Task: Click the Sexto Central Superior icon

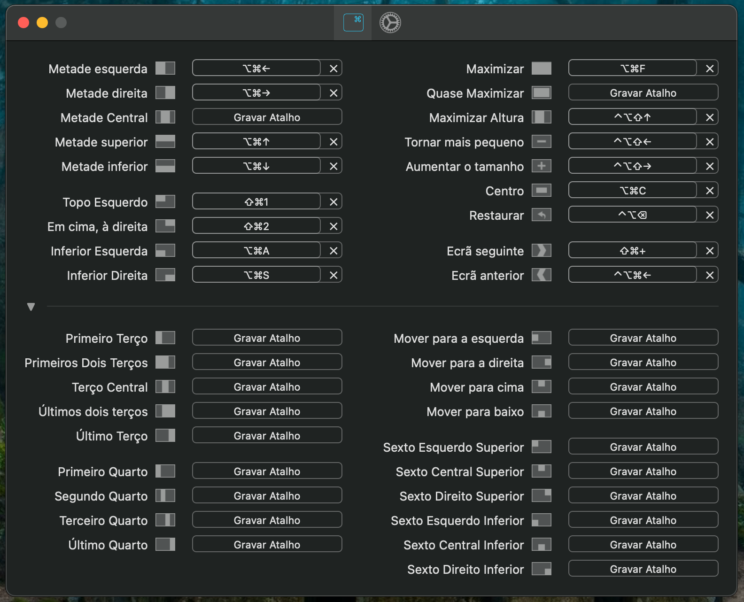Action: (x=541, y=471)
